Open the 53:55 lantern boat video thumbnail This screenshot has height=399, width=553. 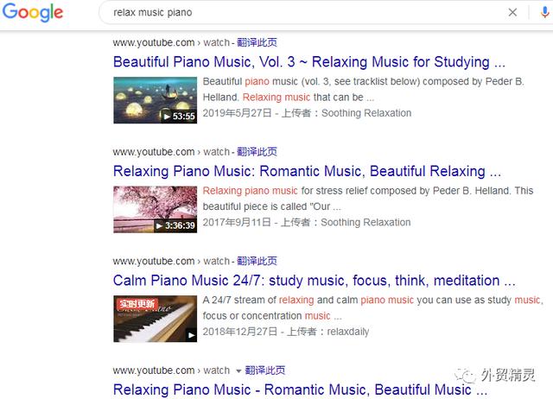[156, 100]
